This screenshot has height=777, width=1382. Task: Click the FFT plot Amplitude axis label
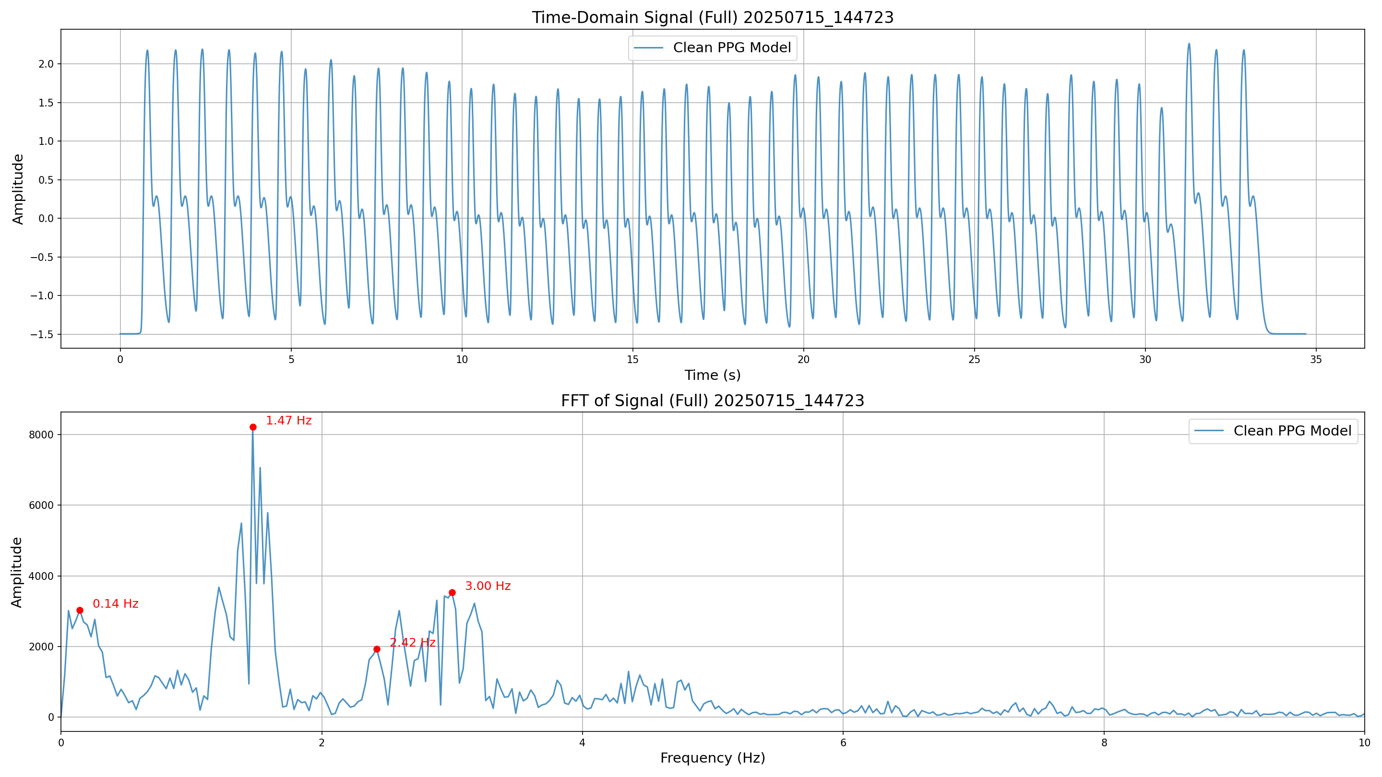17,572
